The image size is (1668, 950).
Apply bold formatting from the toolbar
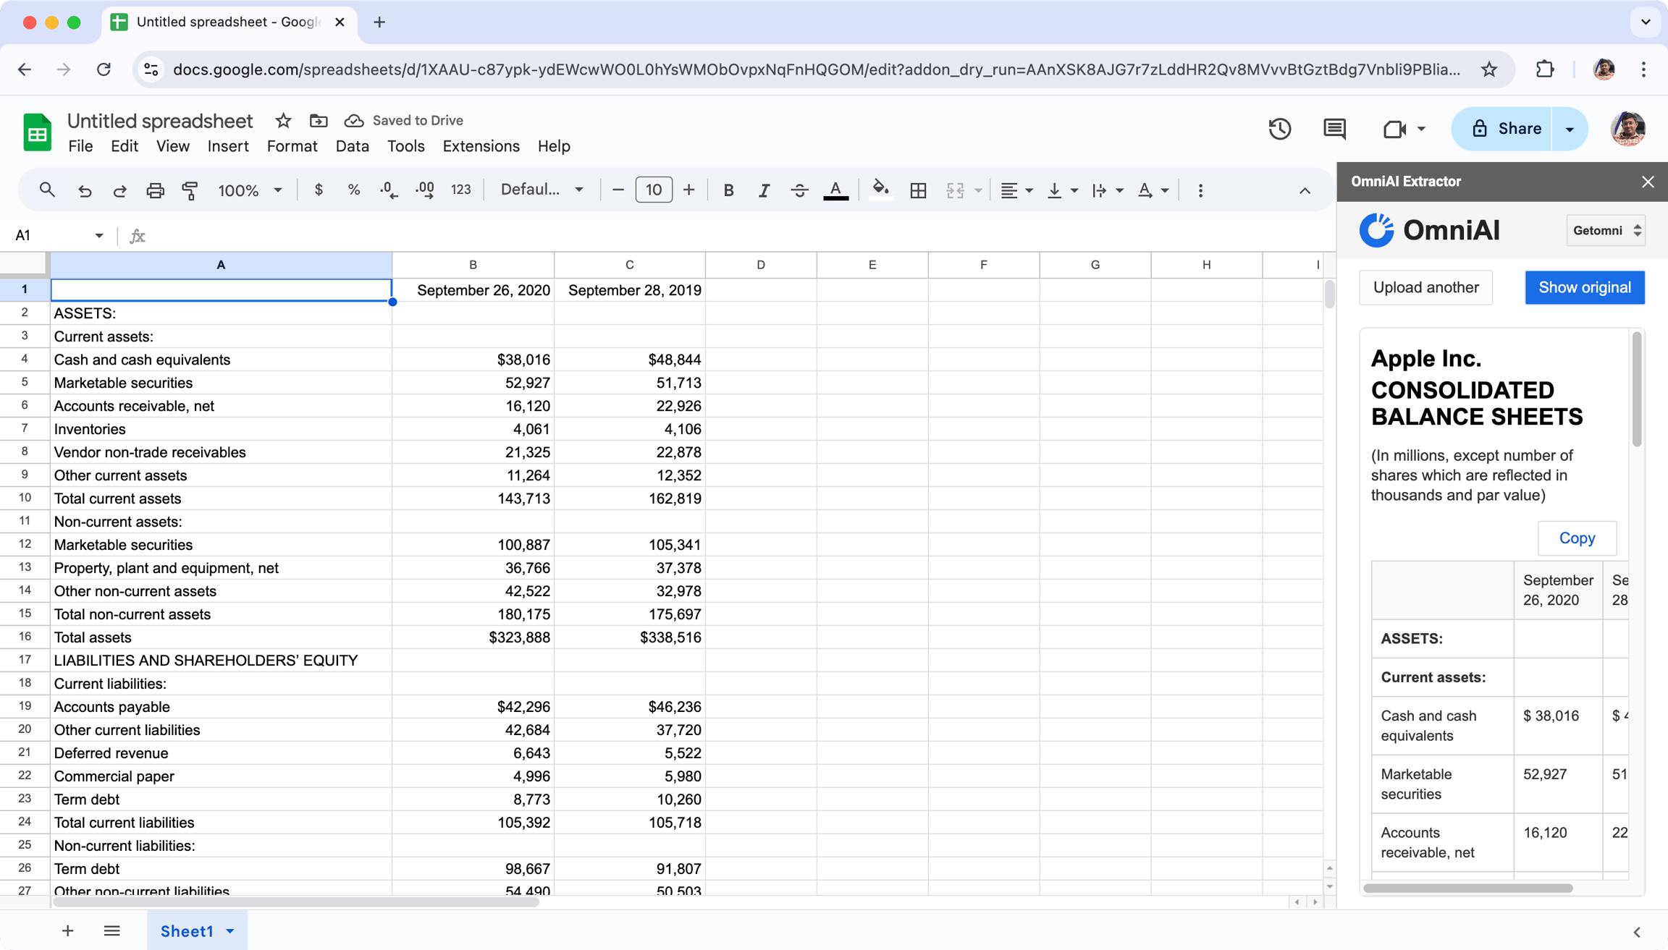(728, 190)
